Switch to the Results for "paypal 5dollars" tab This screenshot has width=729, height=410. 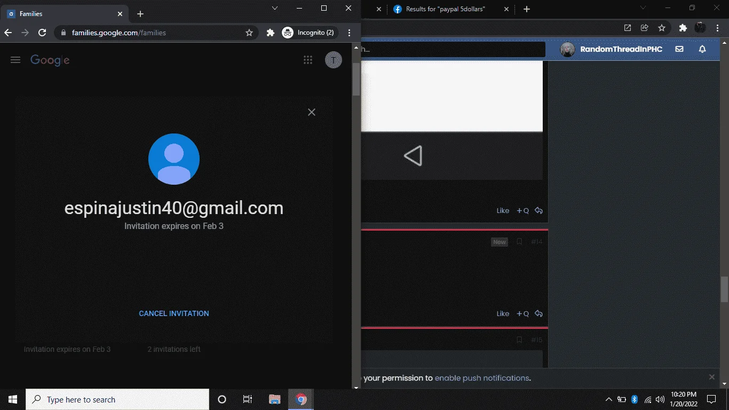tap(445, 9)
